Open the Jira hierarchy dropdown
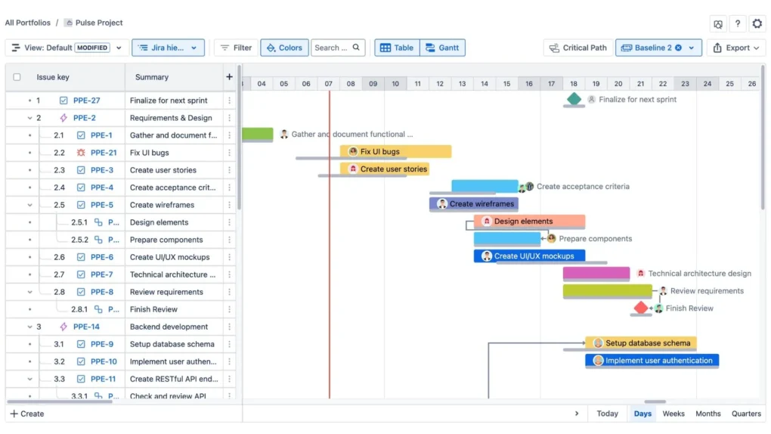The width and height of the screenshot is (771, 434). pyautogui.click(x=168, y=48)
